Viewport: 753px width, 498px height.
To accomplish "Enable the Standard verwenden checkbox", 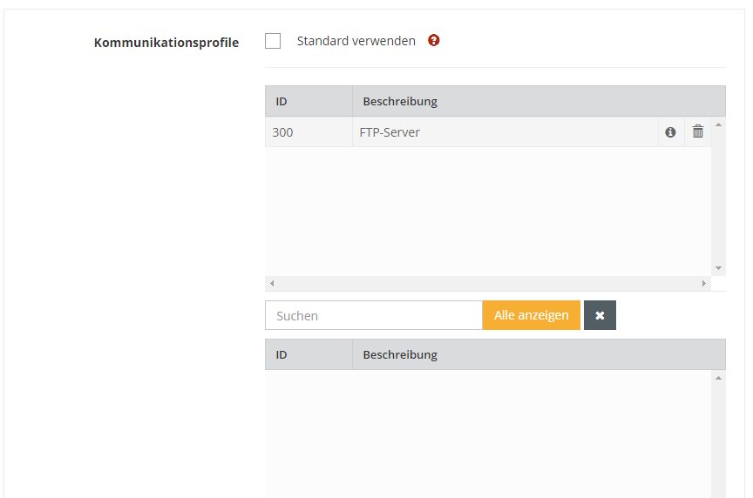I will [273, 41].
